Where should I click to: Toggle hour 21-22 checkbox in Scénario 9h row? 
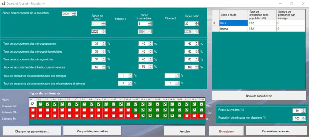tap(187, 116)
